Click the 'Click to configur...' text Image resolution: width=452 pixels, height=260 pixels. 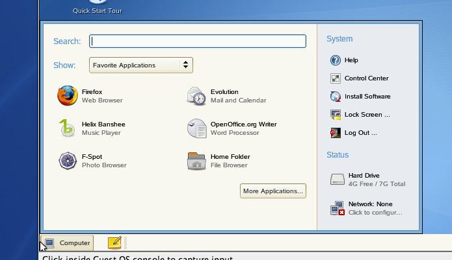[375, 213]
